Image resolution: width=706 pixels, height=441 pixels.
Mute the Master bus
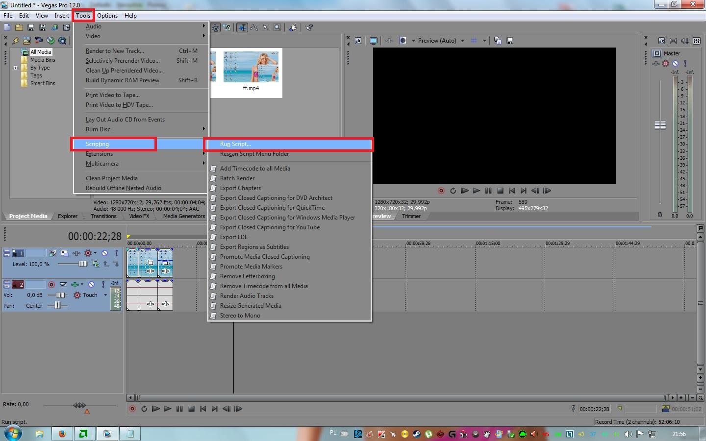[675, 63]
